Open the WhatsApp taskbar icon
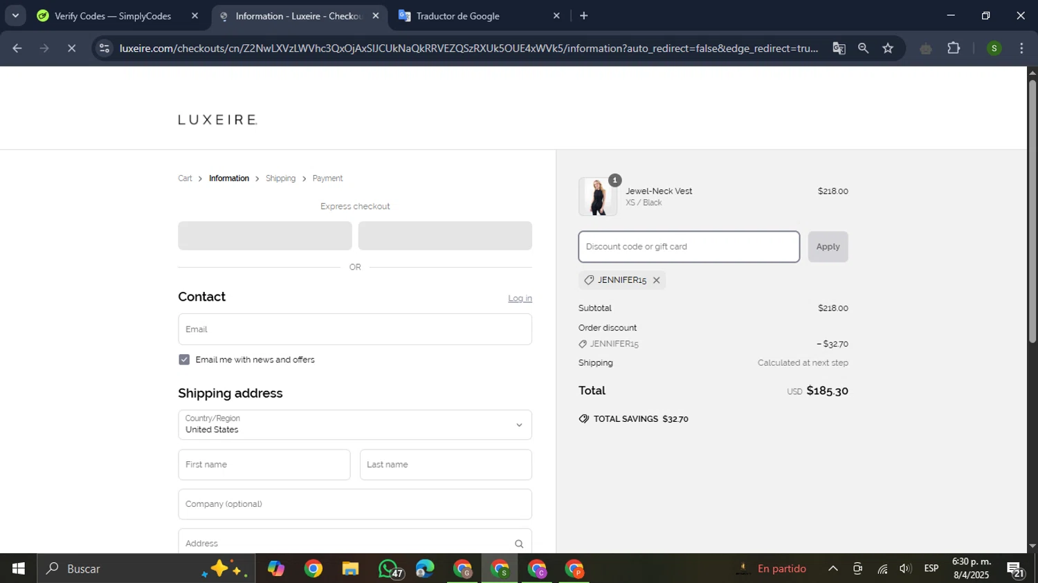The width and height of the screenshot is (1038, 583). (390, 568)
